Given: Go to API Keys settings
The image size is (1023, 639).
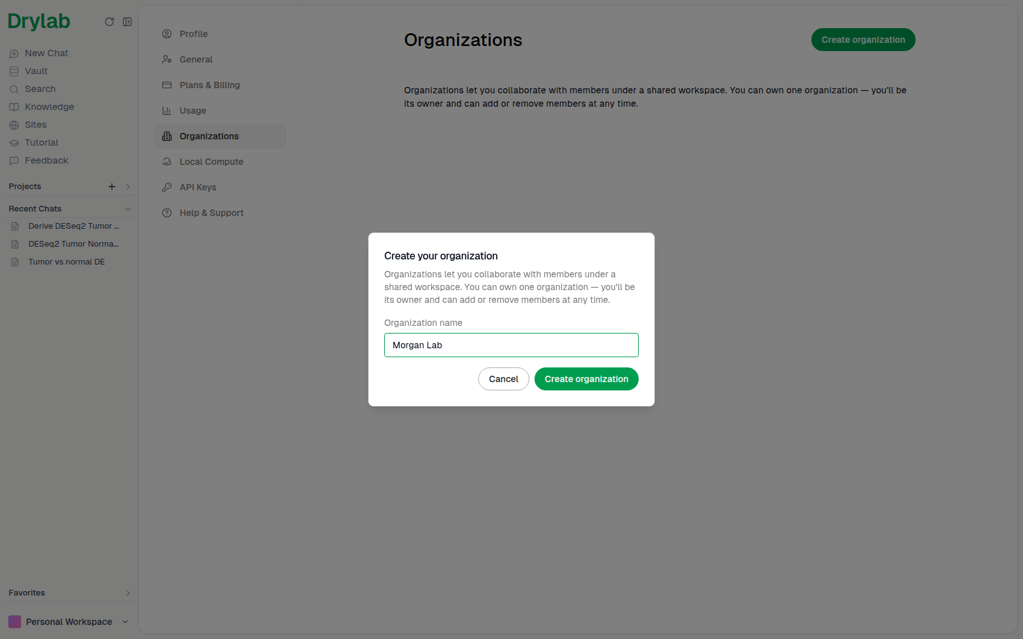Looking at the screenshot, I should click(220, 187).
